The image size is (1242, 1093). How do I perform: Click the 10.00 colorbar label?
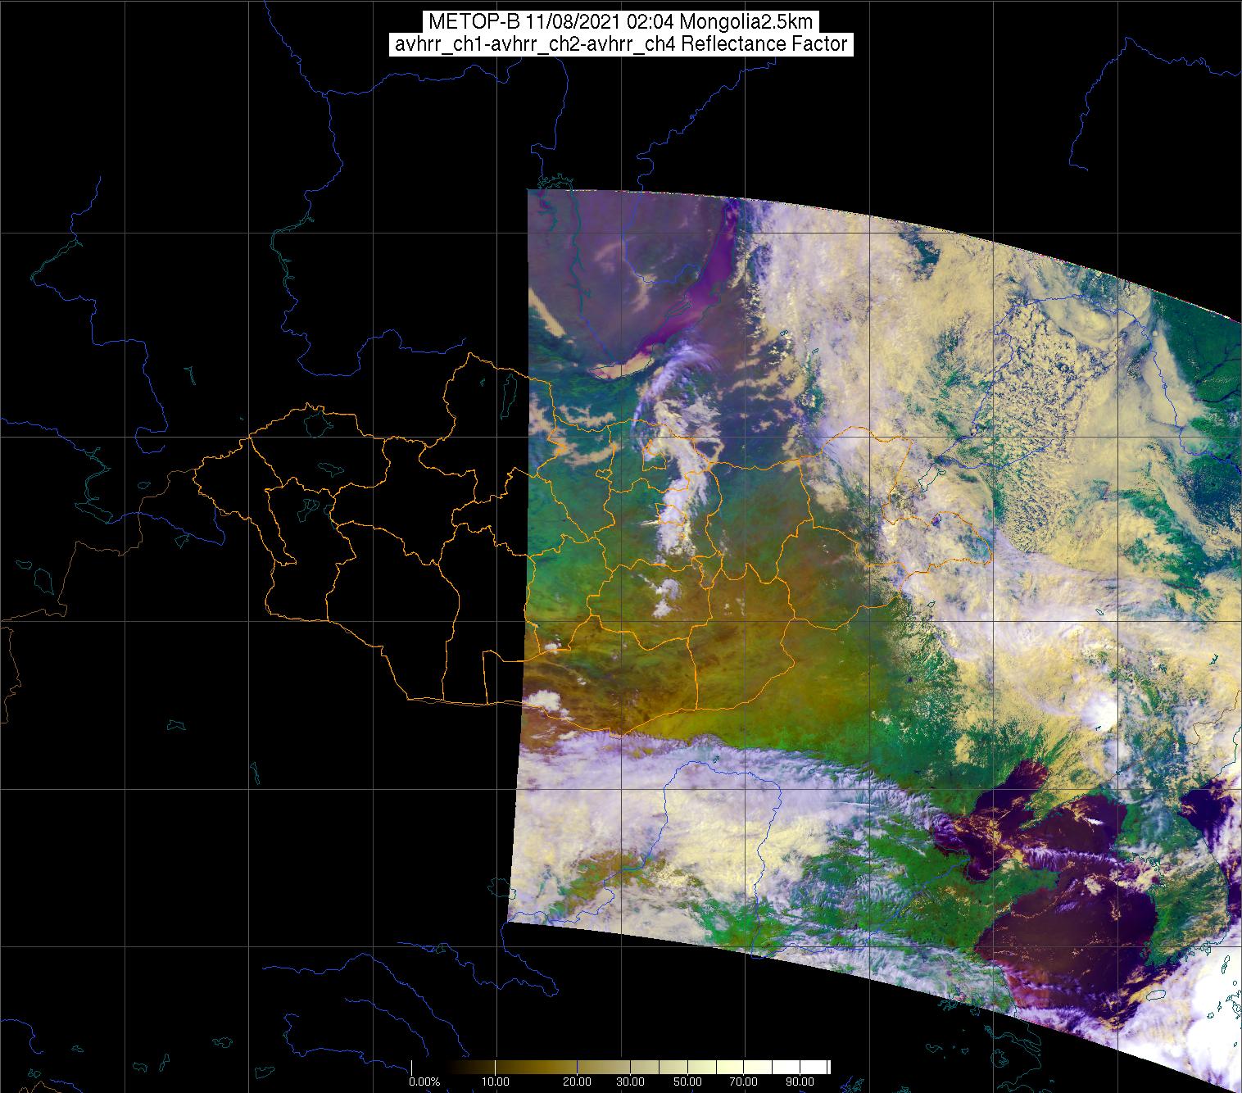point(496,1082)
